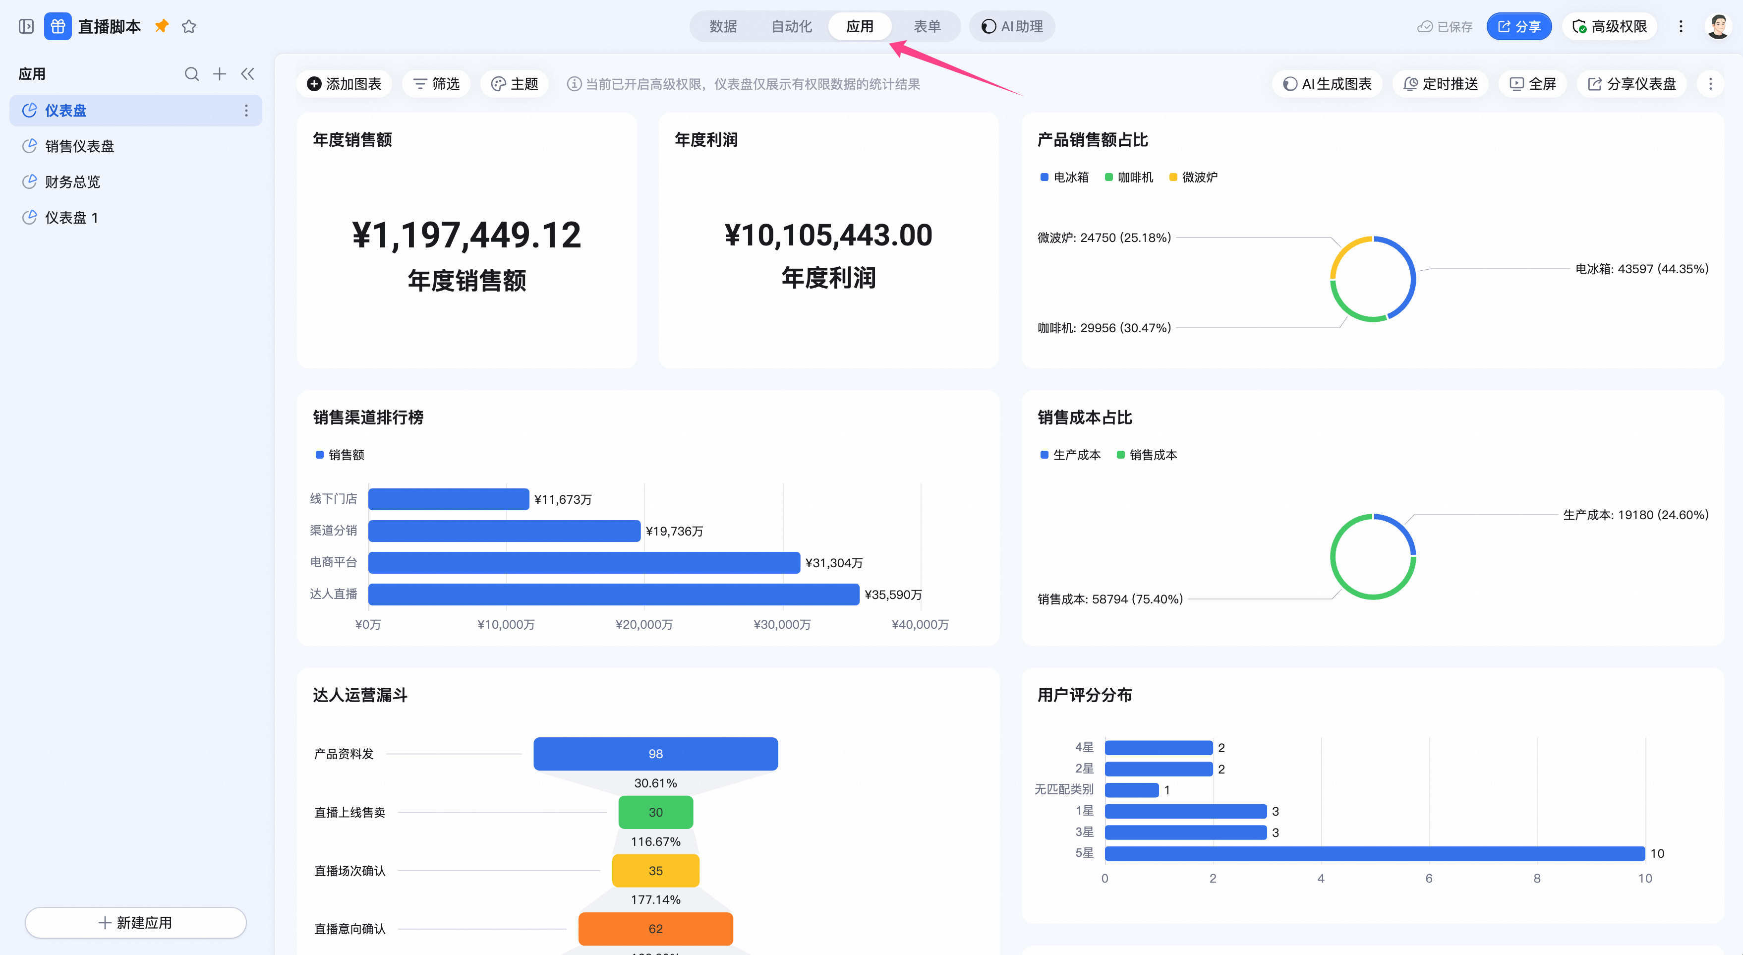Screen dimensions: 1743x955
Task: Open the 数据 tab
Action: pos(723,26)
